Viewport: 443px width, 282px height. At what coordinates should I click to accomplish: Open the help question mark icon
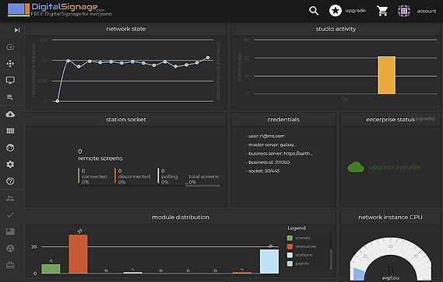point(10,181)
